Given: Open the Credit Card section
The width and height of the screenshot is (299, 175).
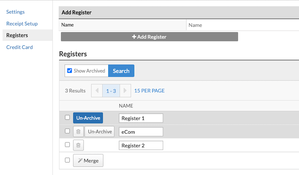Looking at the screenshot, I should click(19, 47).
